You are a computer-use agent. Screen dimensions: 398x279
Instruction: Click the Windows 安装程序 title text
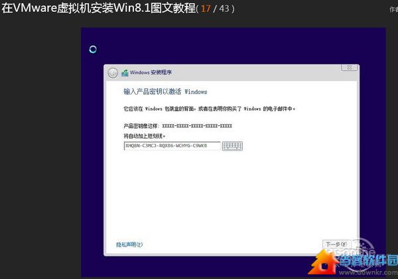click(151, 72)
